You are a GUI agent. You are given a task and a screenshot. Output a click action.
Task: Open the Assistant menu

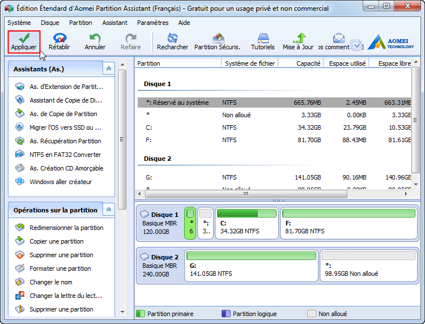[x=114, y=23]
